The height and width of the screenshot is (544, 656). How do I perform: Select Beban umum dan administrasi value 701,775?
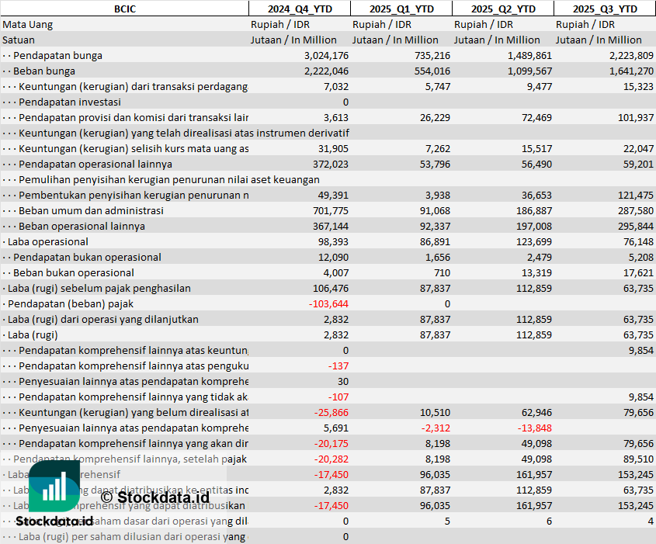tap(331, 210)
